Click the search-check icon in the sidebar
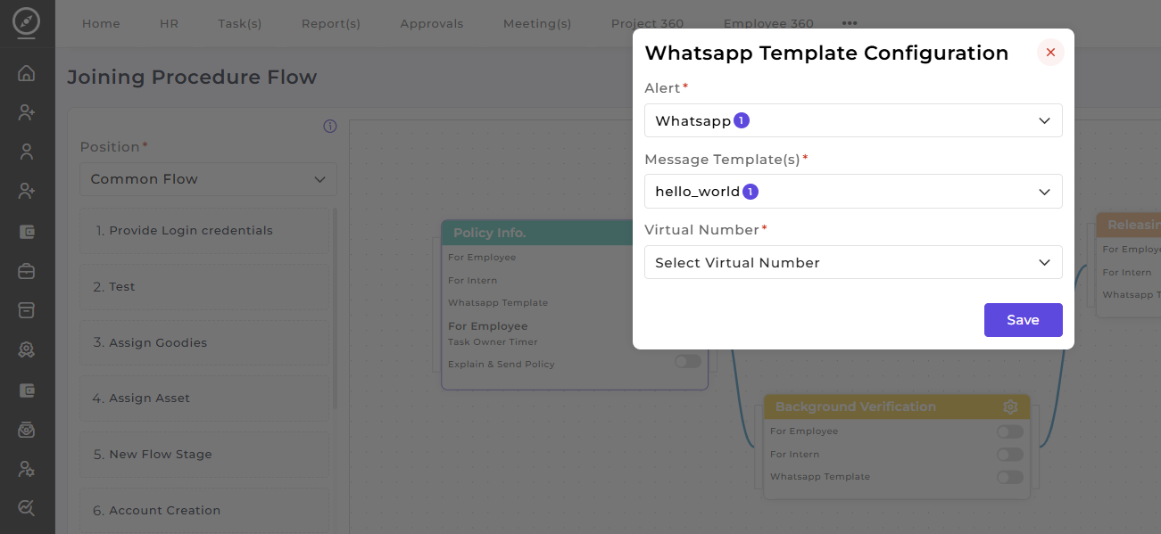This screenshot has width=1161, height=534. (27, 508)
